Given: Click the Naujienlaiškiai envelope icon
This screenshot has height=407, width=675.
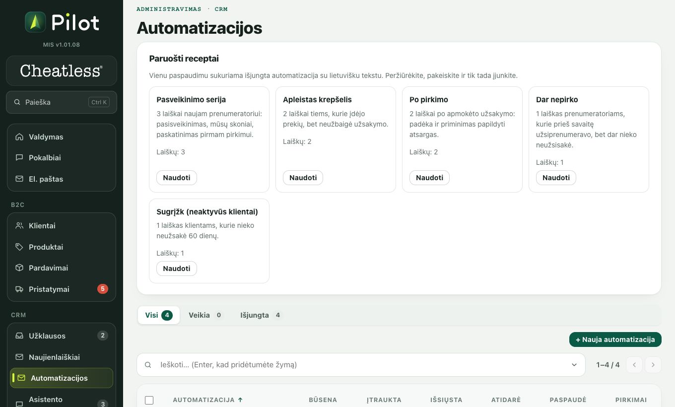Looking at the screenshot, I should point(19,357).
